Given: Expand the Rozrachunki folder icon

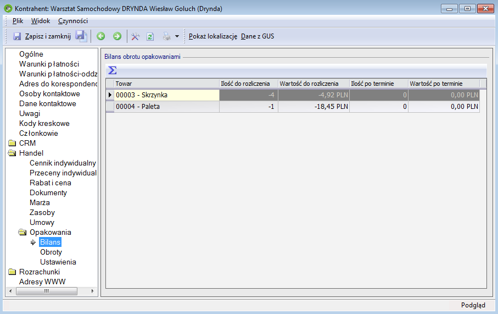Looking at the screenshot, I should [x=12, y=272].
